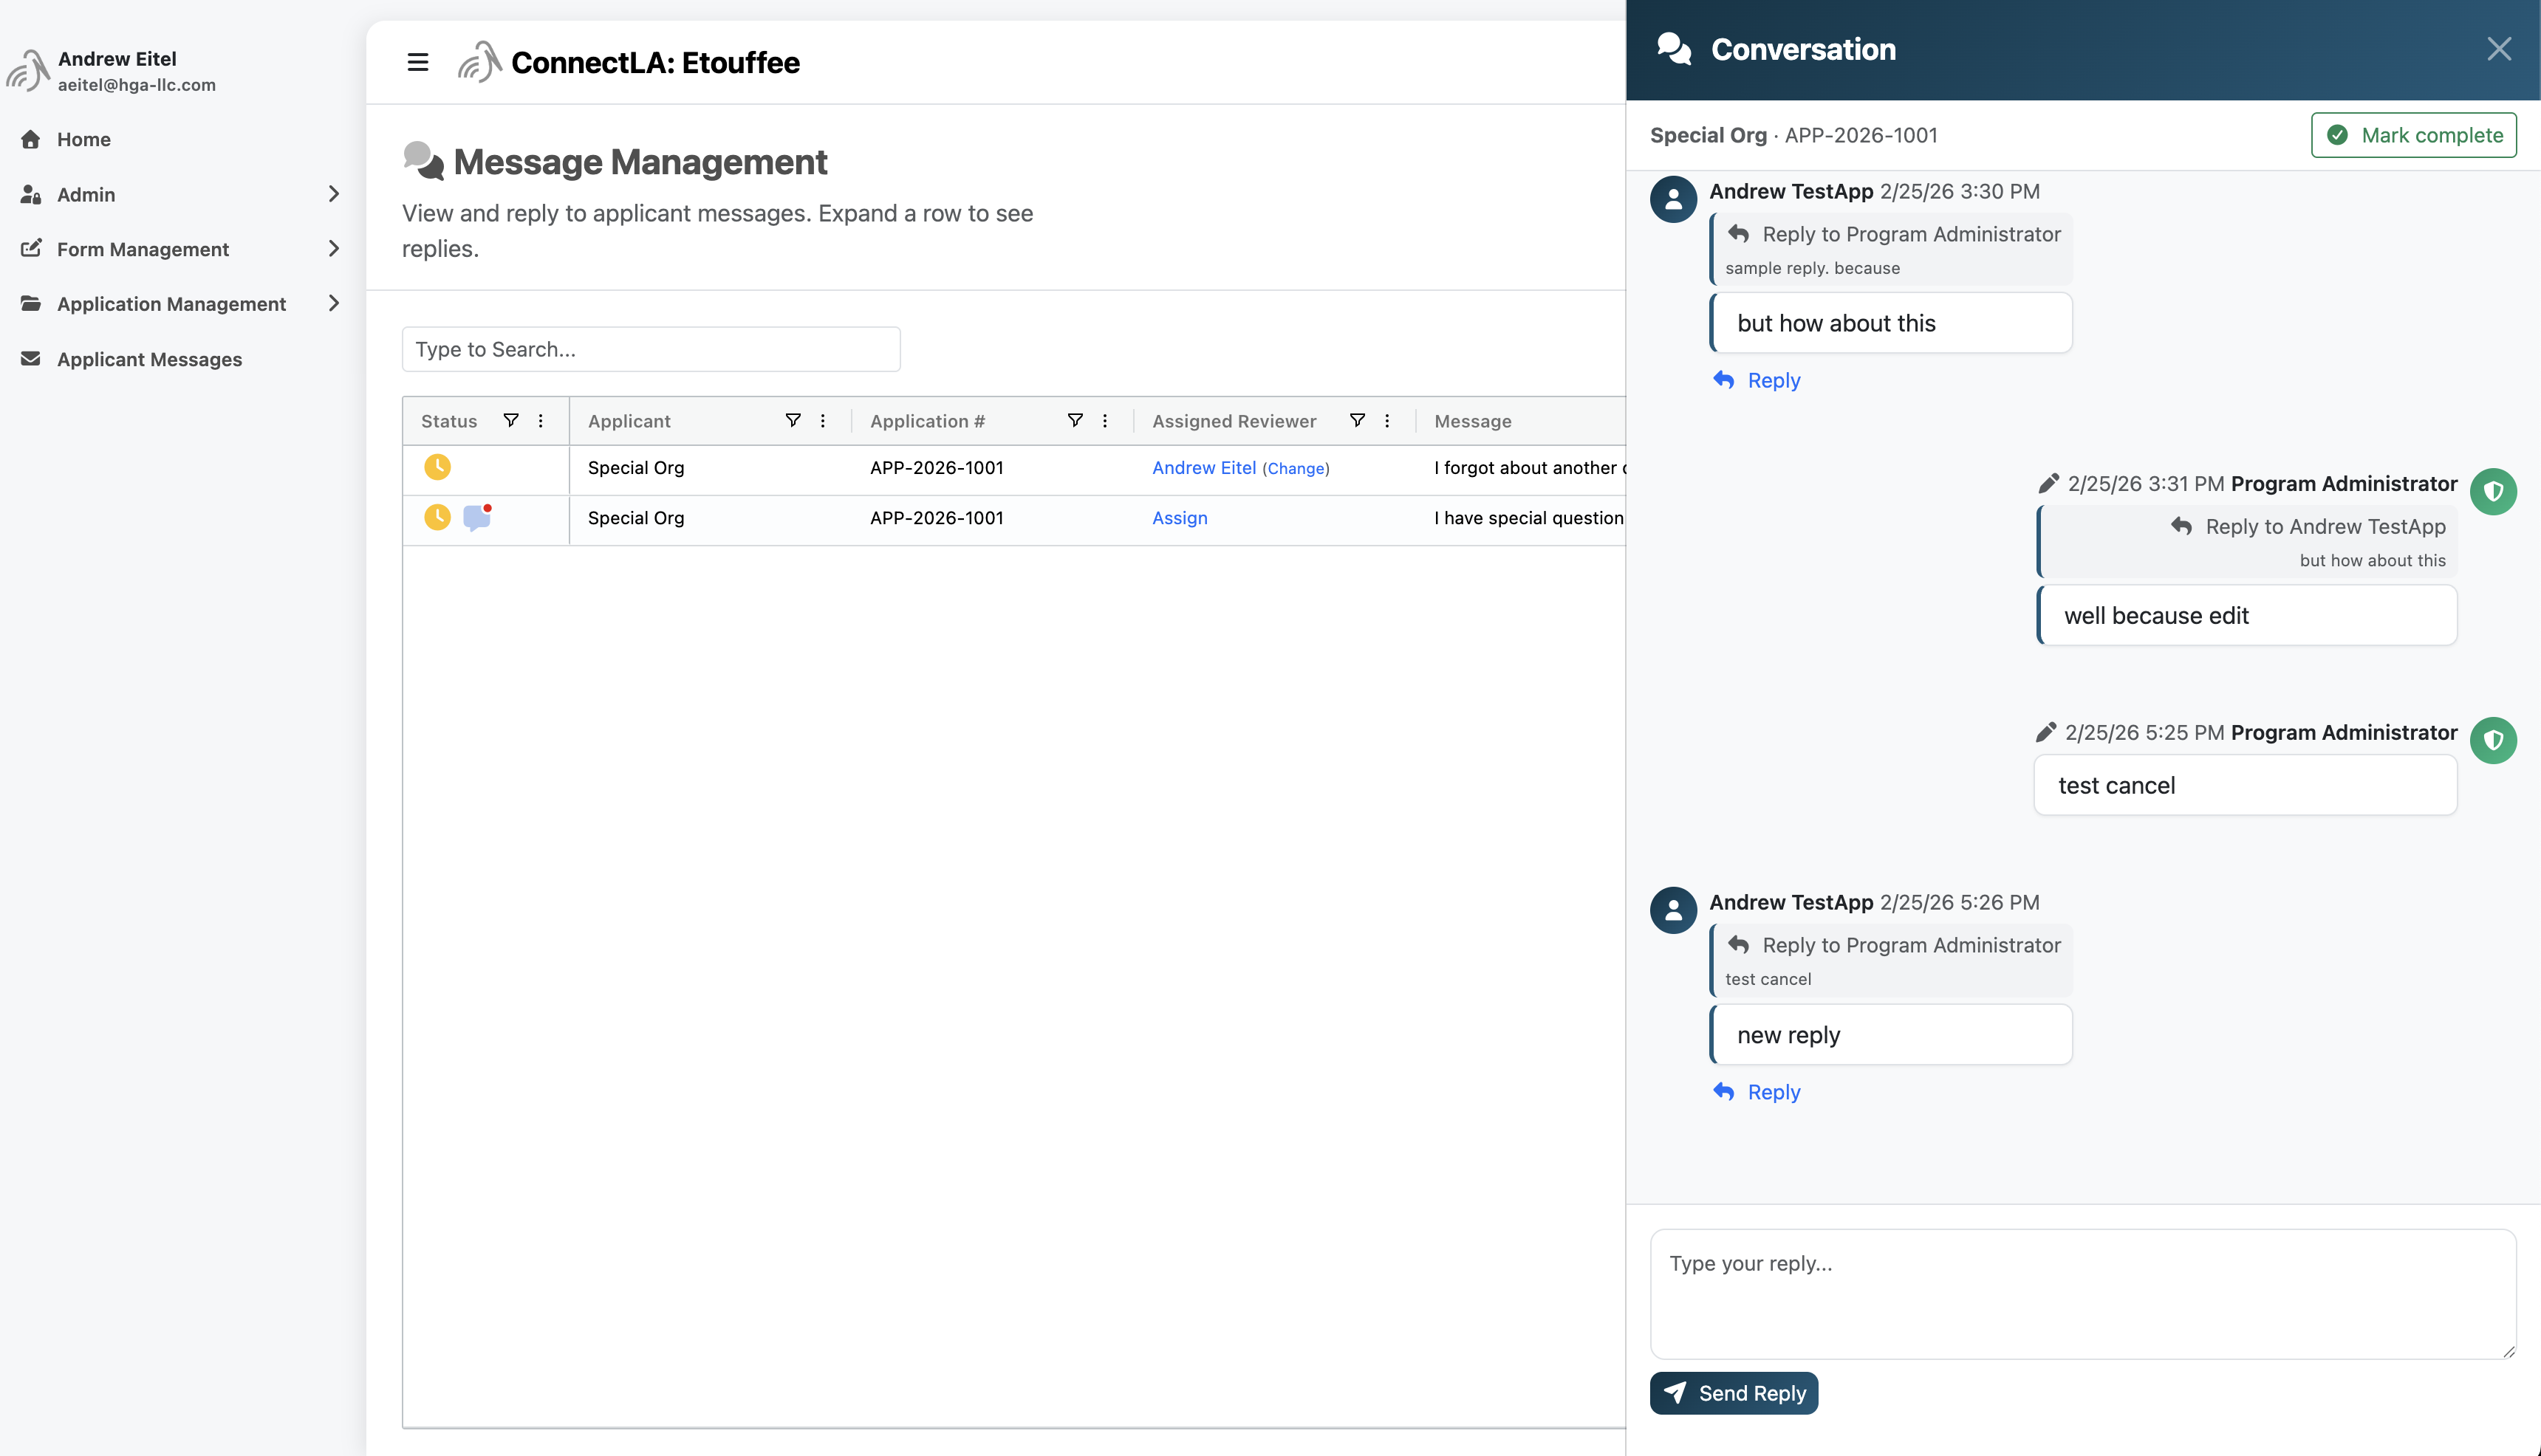The height and width of the screenshot is (1456, 2541).
Task: Click the filter funnel on Status column
Action: click(511, 420)
